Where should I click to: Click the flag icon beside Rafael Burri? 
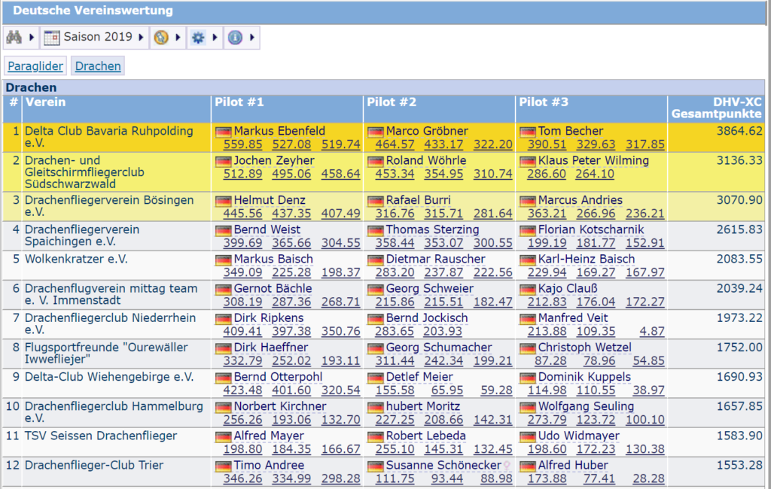click(x=375, y=201)
